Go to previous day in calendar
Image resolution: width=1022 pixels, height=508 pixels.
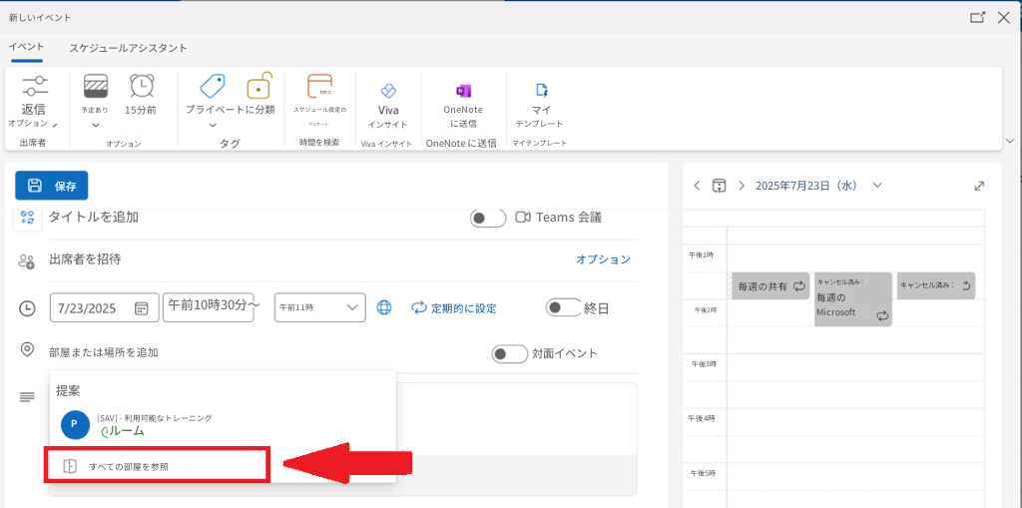tap(697, 186)
